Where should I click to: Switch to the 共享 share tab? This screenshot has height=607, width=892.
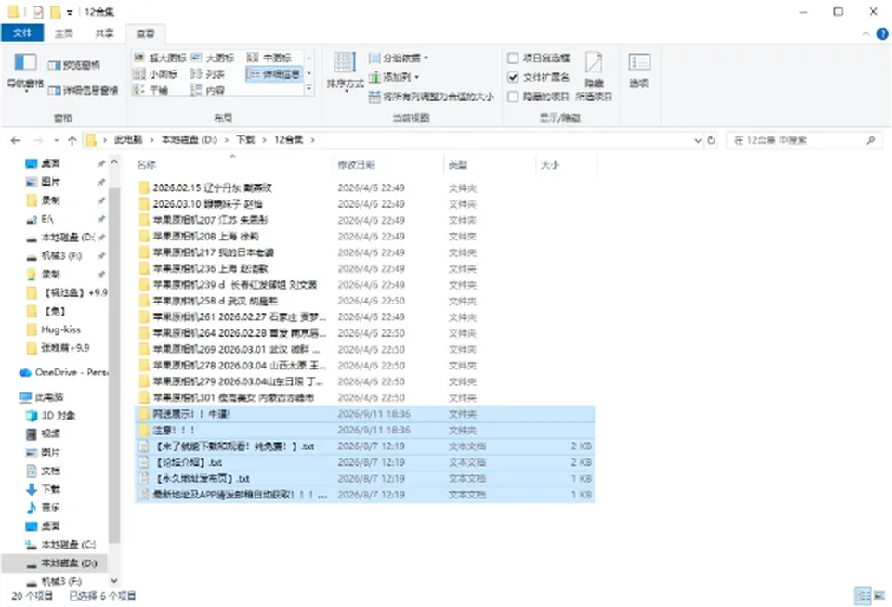104,33
